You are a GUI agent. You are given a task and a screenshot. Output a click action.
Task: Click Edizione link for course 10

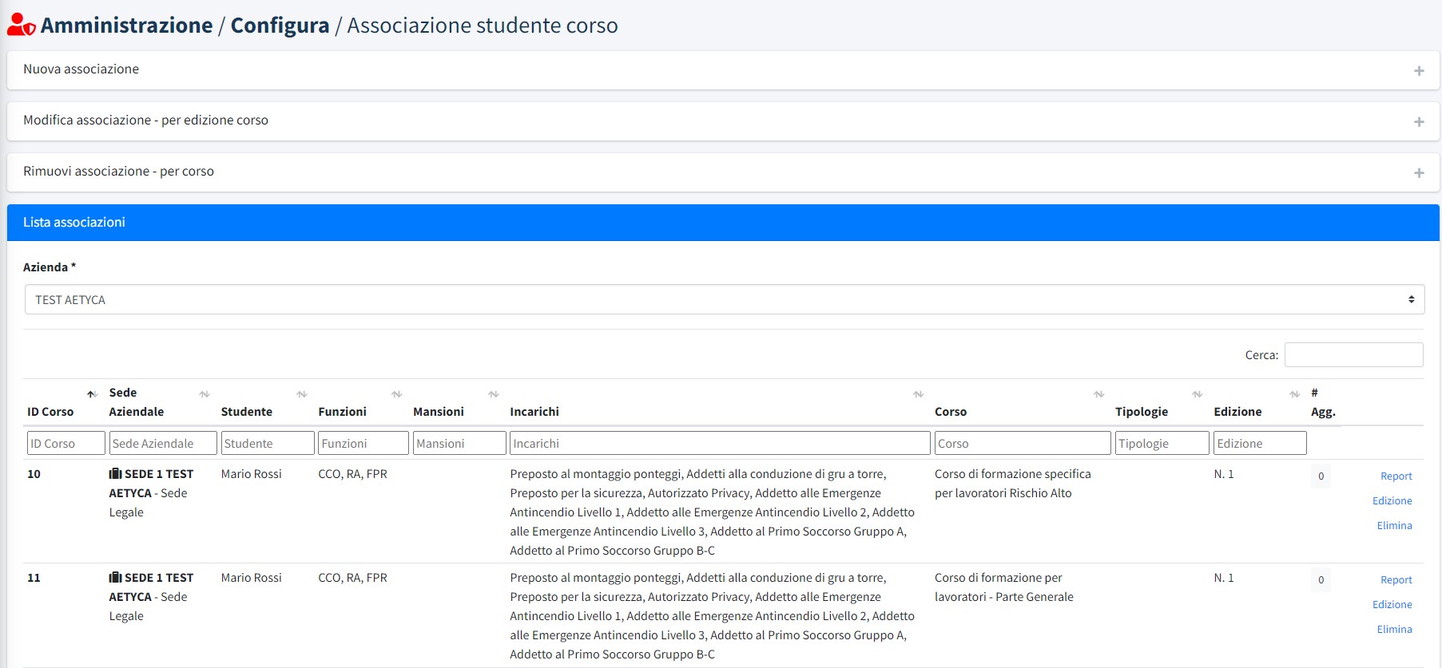tap(1392, 501)
